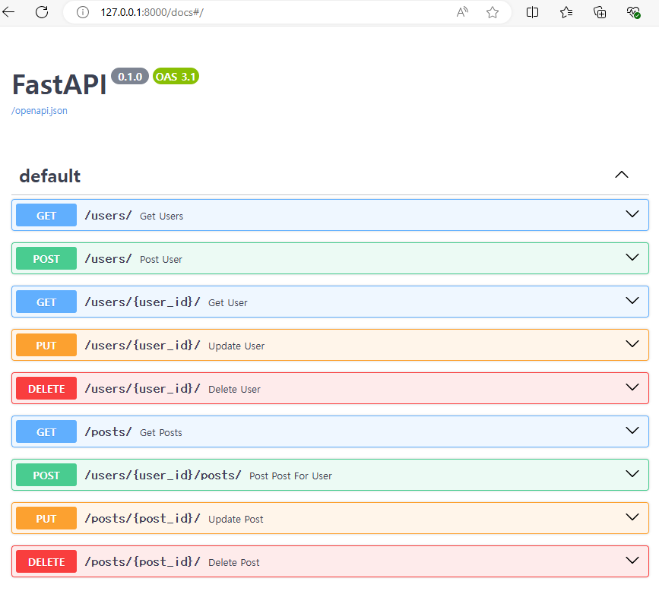Expand the DELETE Delete Post chevron
Image resolution: width=659 pixels, height=591 pixels.
point(632,561)
